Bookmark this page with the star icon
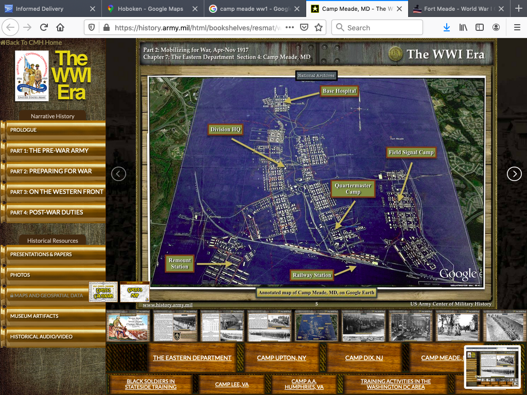527x395 pixels. (x=319, y=28)
